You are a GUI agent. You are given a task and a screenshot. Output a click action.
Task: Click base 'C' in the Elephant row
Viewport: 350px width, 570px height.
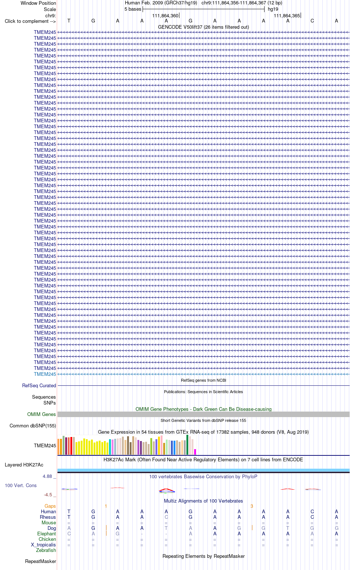(69, 534)
